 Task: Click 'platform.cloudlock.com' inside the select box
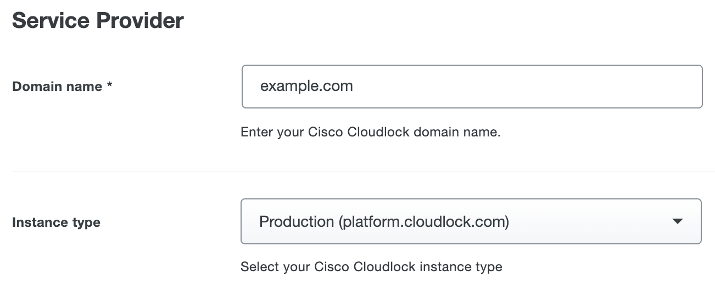pos(423,221)
